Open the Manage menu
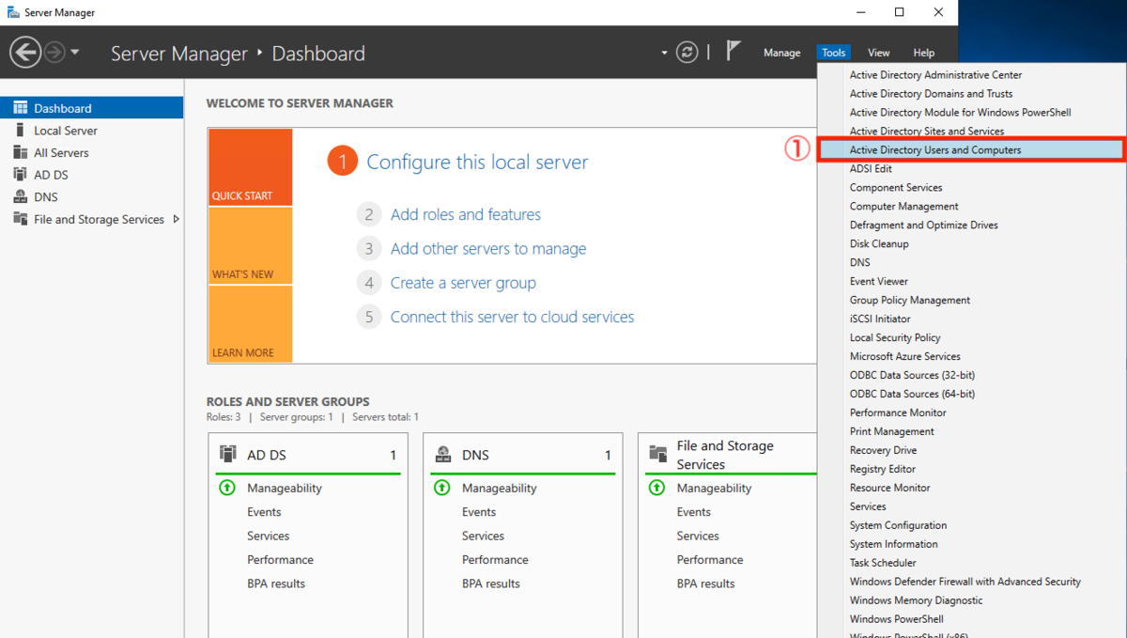Viewport: 1127px width, 638px height. click(781, 53)
